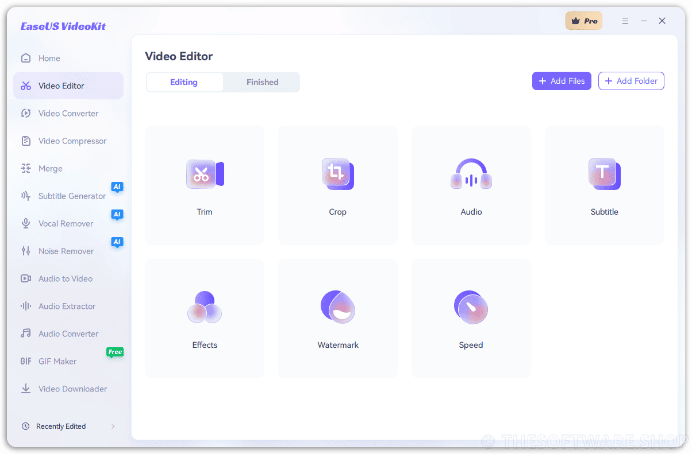Click the Pro upgrade button
692x454 pixels.
(584, 21)
